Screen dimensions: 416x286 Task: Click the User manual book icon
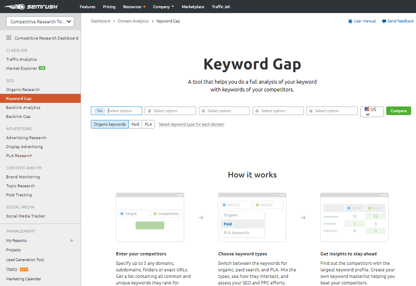point(350,21)
